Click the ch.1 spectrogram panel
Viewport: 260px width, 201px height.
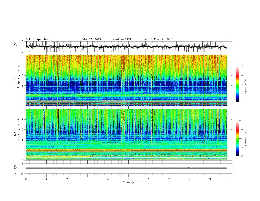pos(127,80)
